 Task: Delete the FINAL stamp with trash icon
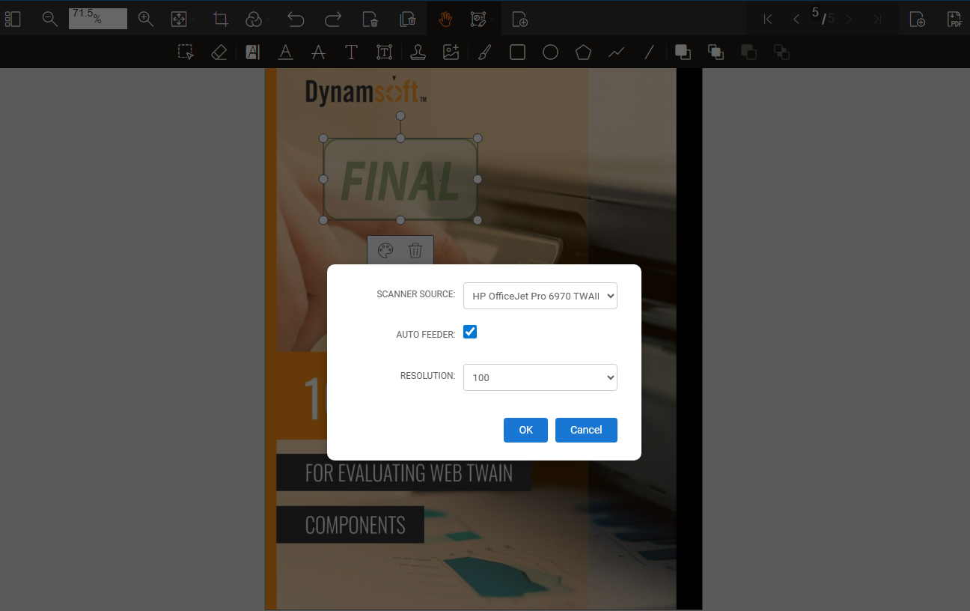[415, 250]
